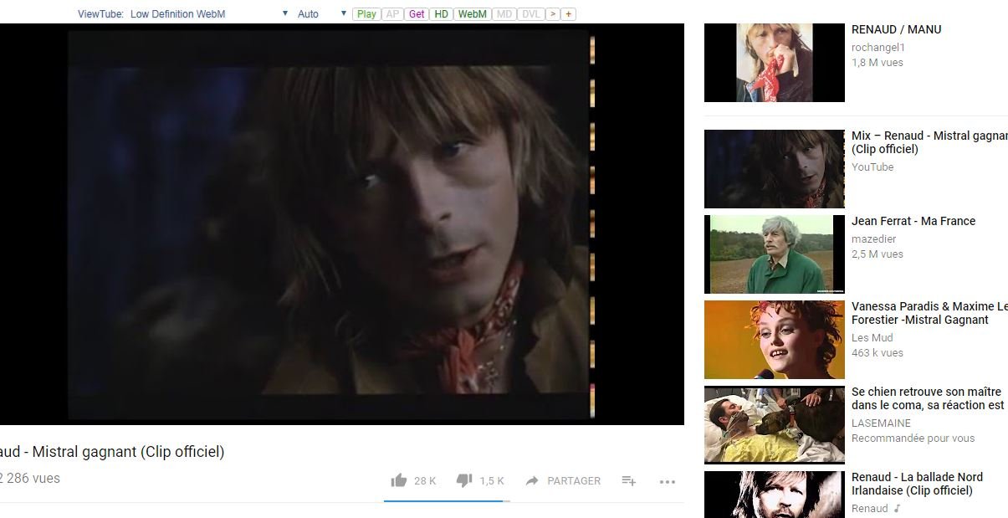
Task: Toggle the AP autoplay button
Action: pos(392,14)
